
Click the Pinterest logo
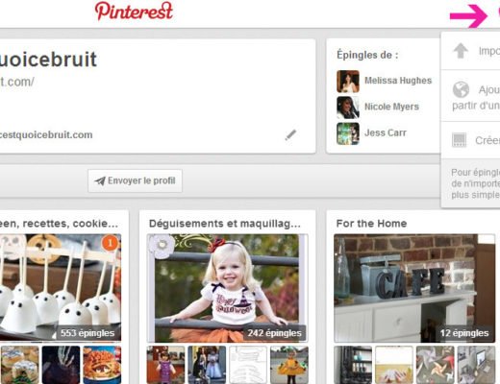134,11
